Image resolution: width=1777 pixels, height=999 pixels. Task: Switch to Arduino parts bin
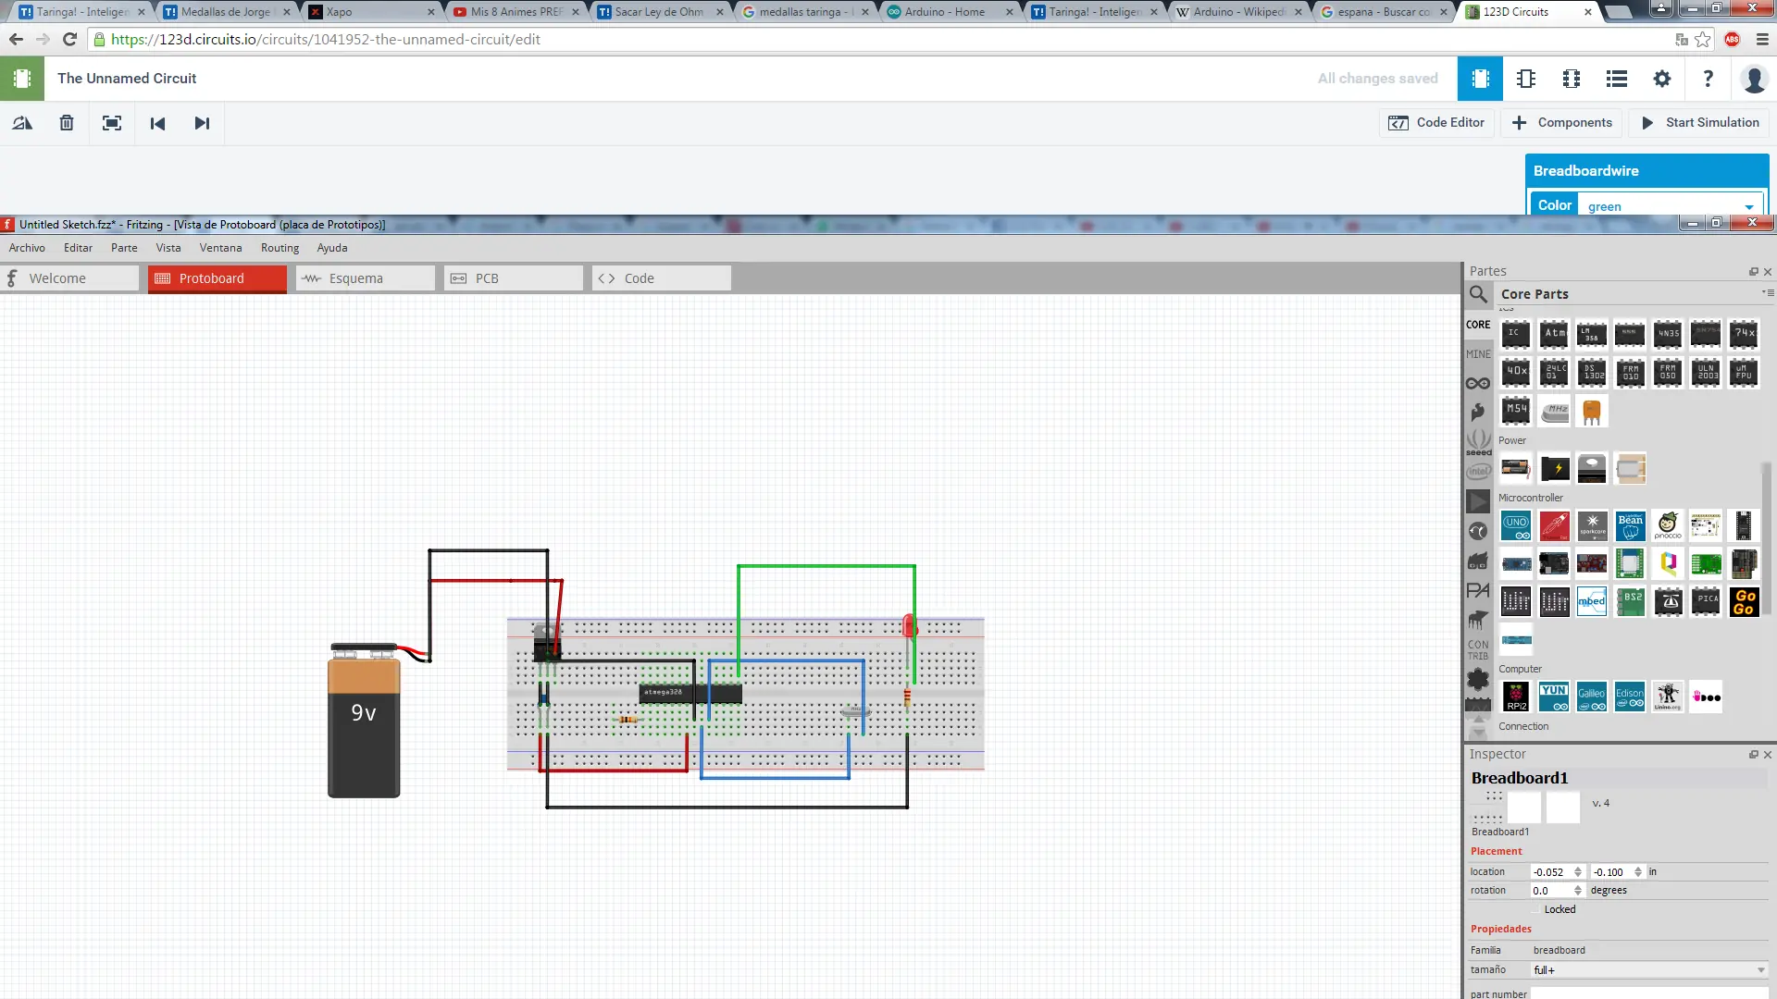[x=1478, y=383]
